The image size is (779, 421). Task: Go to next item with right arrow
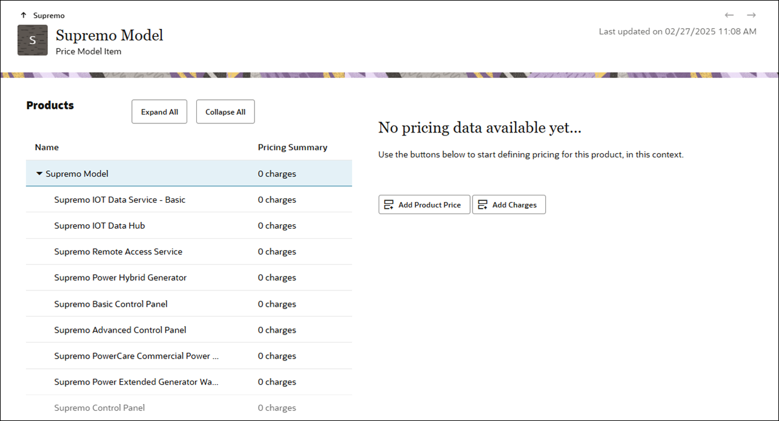click(x=751, y=15)
